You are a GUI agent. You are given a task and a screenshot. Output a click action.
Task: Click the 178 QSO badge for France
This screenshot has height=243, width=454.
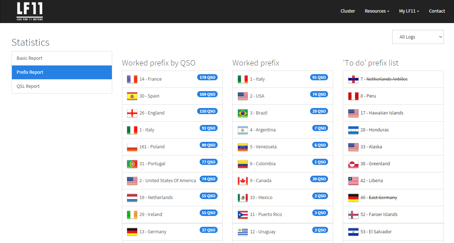coord(207,77)
